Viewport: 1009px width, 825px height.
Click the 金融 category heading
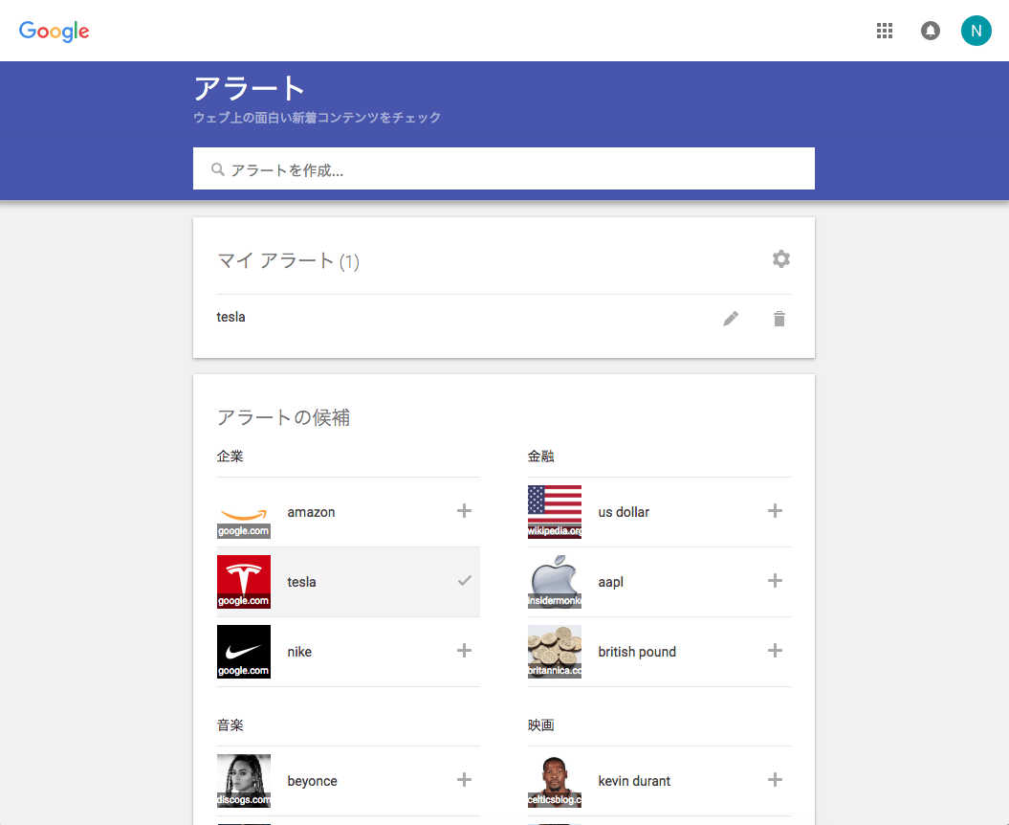tap(540, 456)
